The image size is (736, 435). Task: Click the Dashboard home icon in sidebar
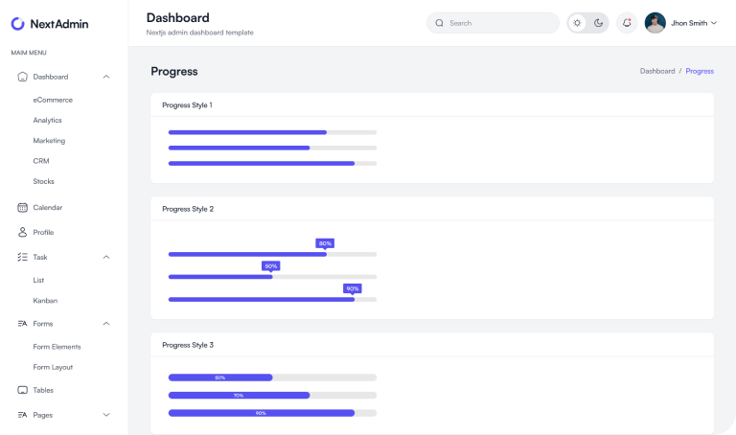tap(23, 77)
